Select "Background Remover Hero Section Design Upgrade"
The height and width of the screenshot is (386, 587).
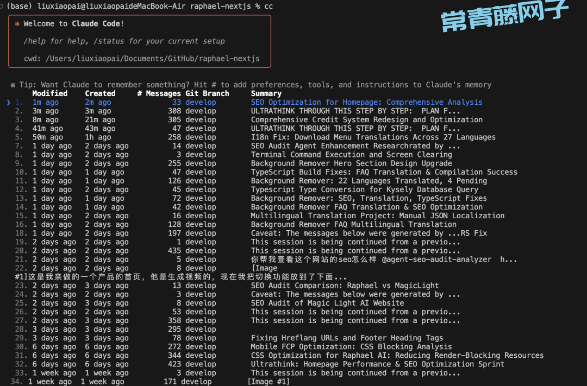233,163
